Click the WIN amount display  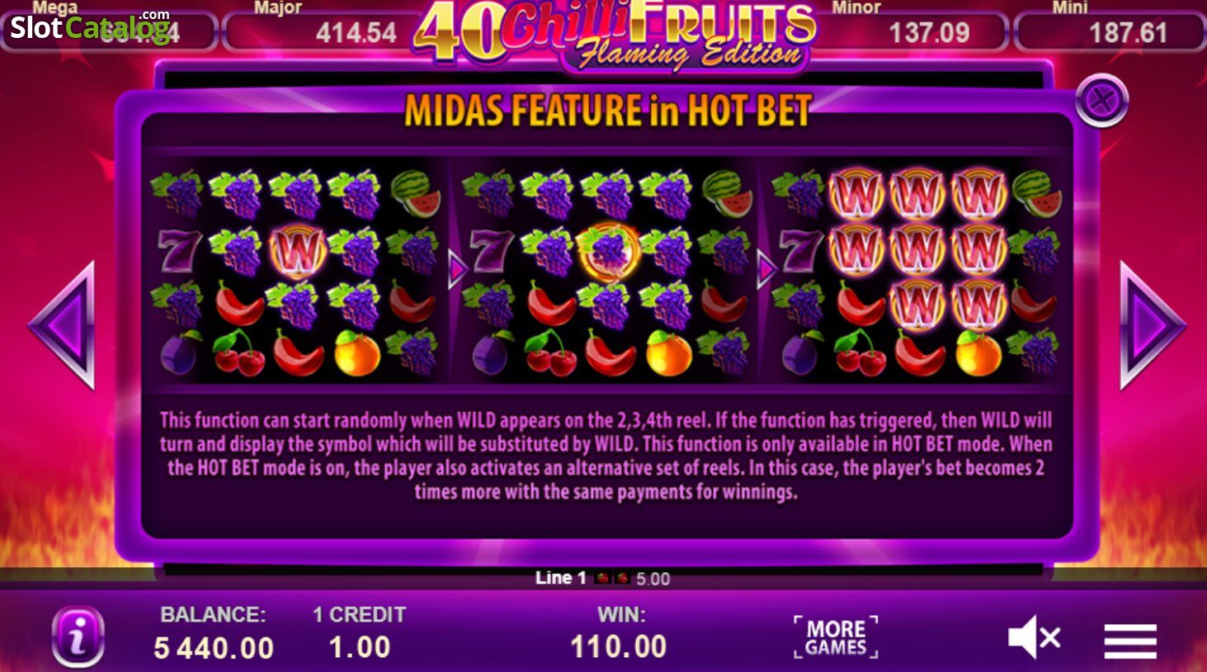[619, 646]
